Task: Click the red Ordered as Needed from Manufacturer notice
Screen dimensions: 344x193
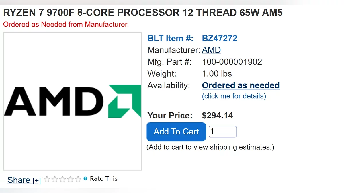Action: 66,24
